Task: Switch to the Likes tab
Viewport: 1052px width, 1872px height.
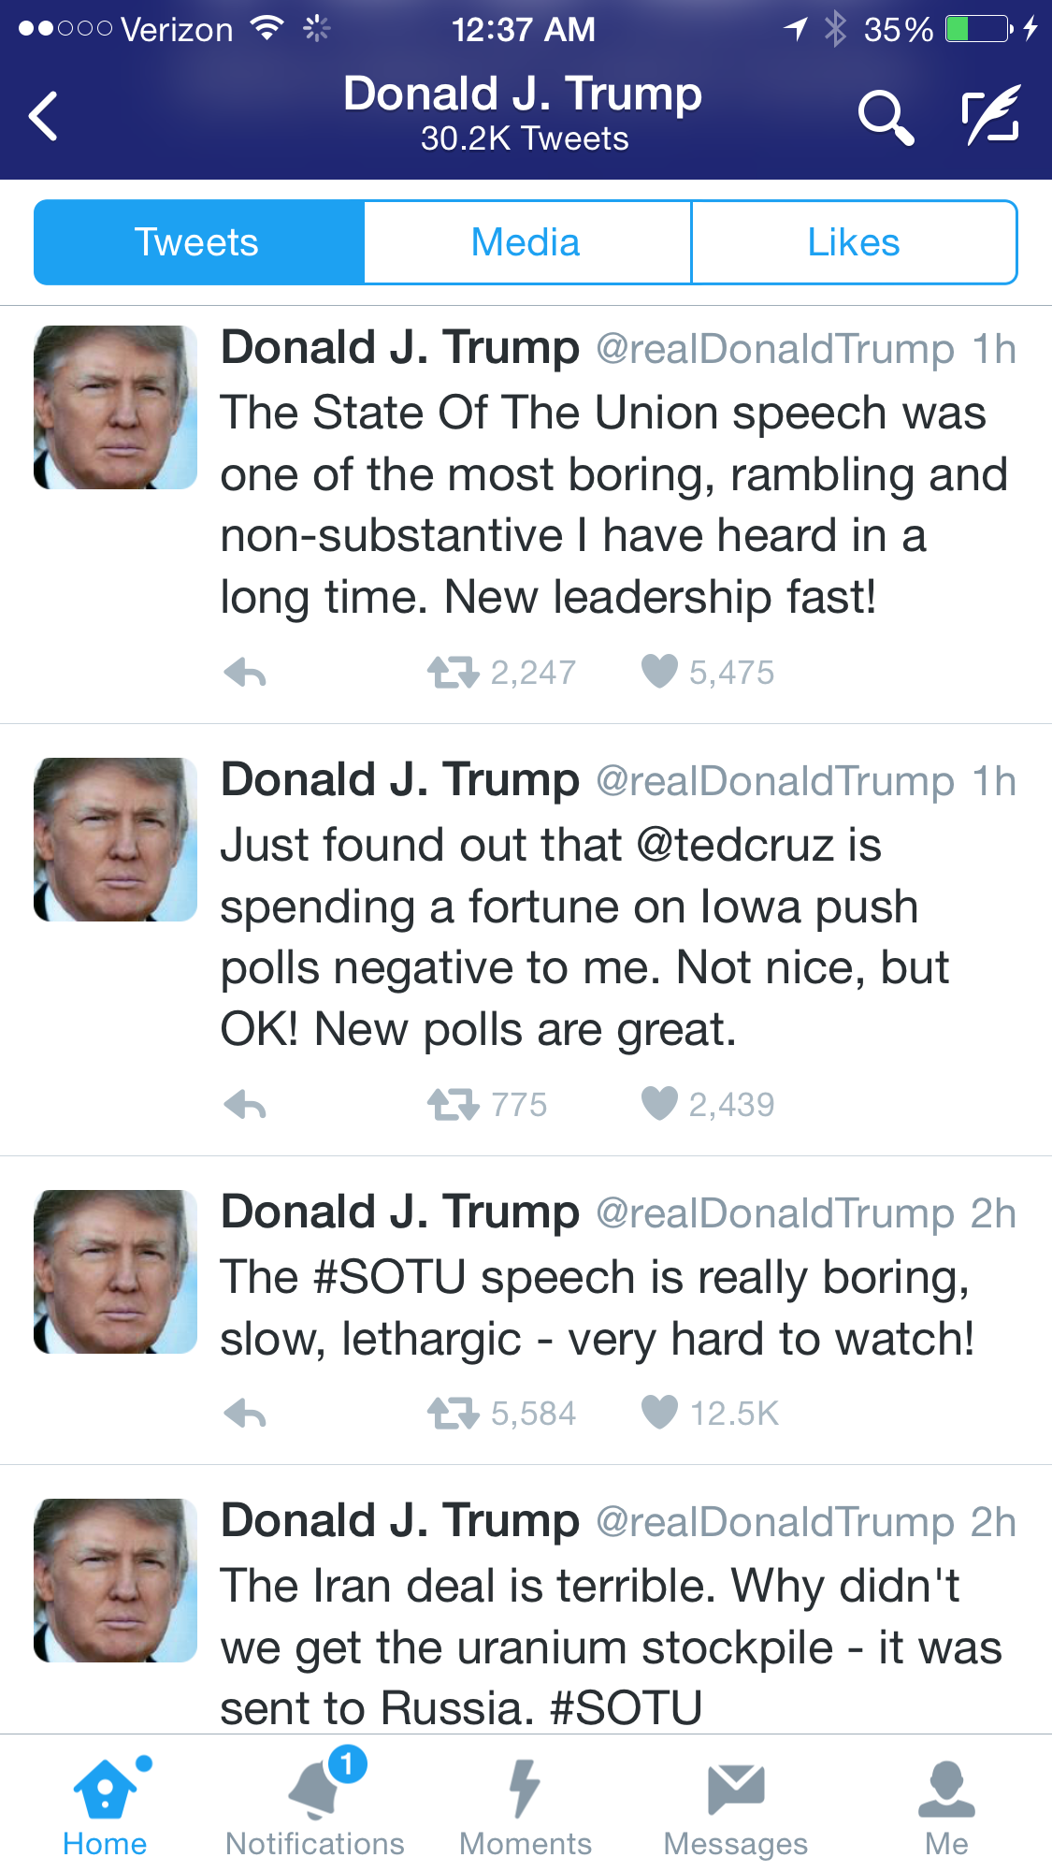Action: [x=853, y=242]
